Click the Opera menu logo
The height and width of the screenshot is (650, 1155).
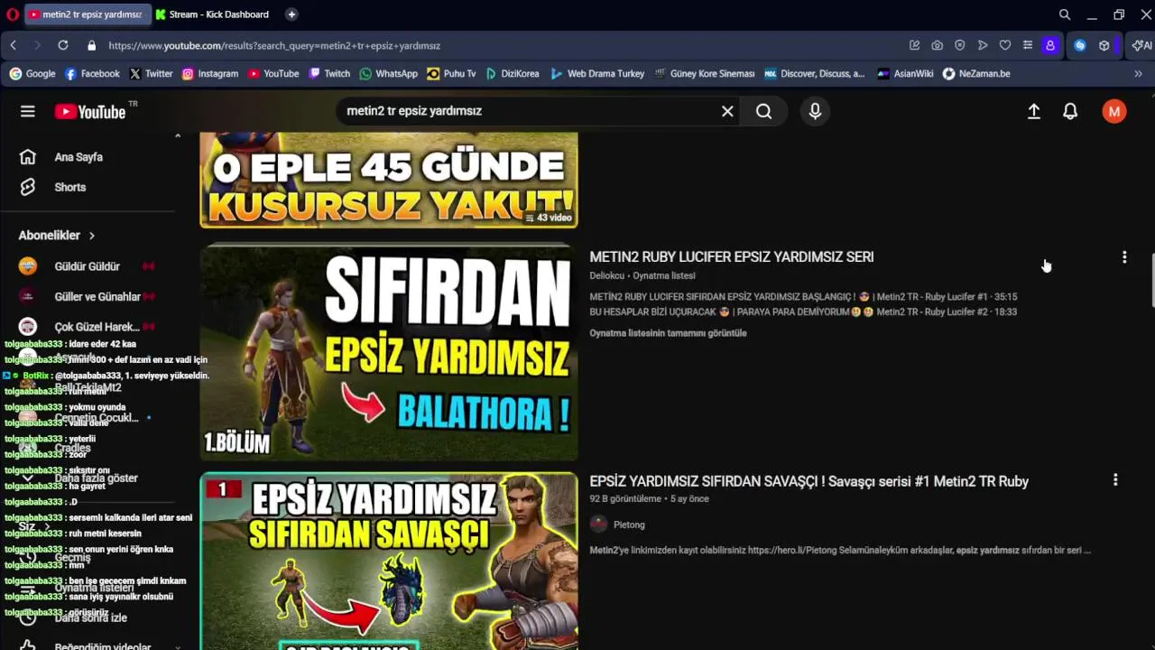(x=11, y=14)
